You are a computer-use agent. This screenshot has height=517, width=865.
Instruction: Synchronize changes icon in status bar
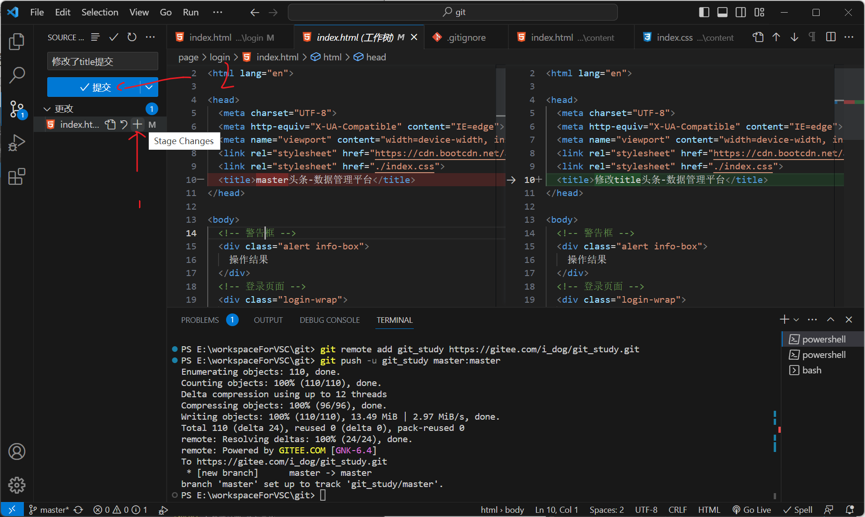coord(79,510)
